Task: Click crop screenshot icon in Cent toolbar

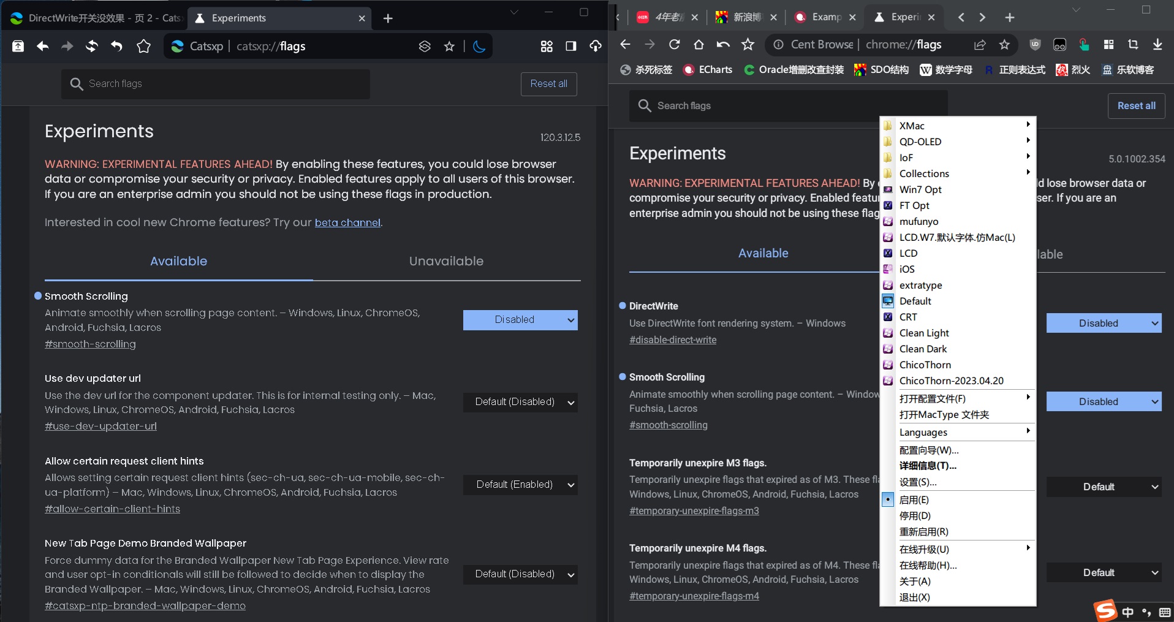Action: pos(1133,44)
